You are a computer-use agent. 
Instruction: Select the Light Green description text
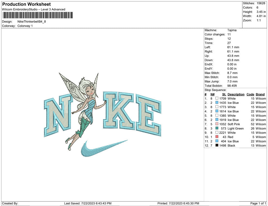click(236, 128)
